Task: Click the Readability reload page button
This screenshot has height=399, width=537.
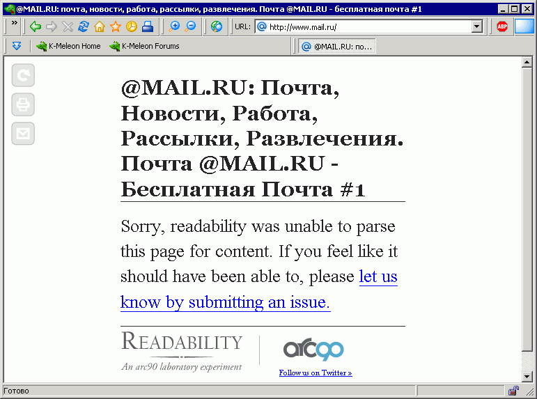Action: pos(23,75)
